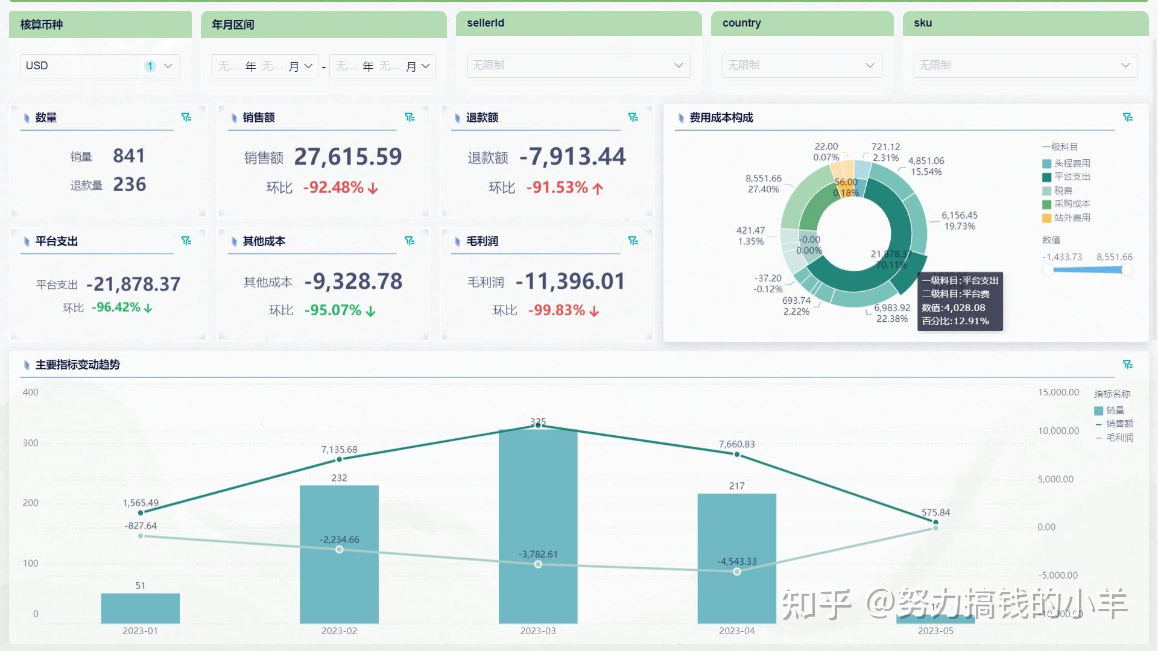Click filter icon on 毛利润 card
Screen dimensions: 1158x651
633,241
